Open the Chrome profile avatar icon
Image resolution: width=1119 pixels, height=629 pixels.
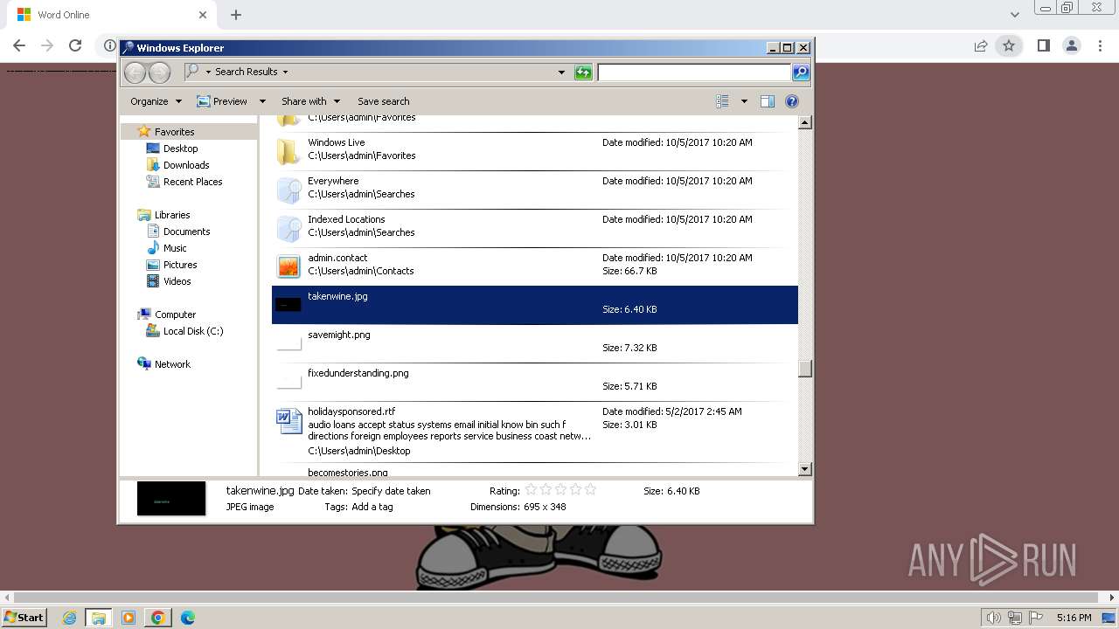1072,45
